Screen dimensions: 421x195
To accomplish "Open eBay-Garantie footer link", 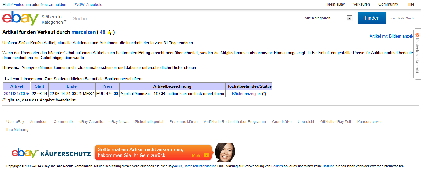I will 91,122.
